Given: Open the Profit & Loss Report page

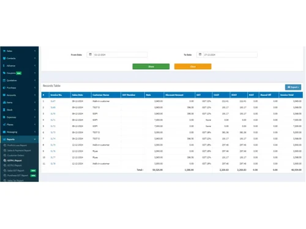Looking at the screenshot, I should pos(17,145).
